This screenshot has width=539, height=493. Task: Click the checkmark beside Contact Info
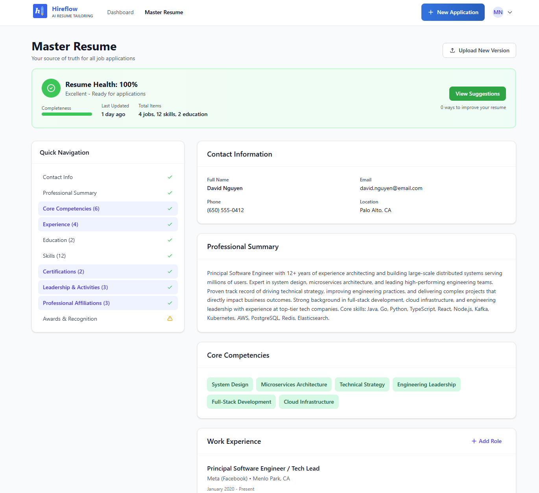[170, 177]
